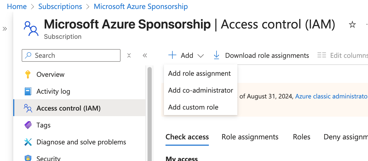Screen dimensions: 368x161
Task: Click the Download arrow icon
Action: 217,55
